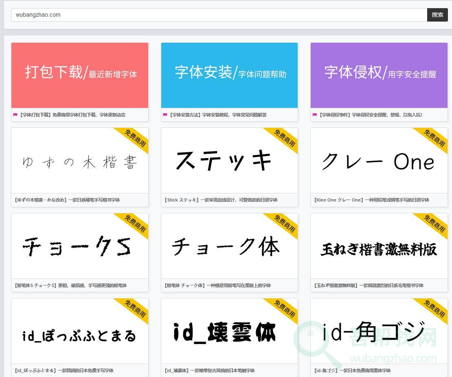452x377 pixels.
Task: Open the id_壊雲体 caption link
Action: (210, 370)
